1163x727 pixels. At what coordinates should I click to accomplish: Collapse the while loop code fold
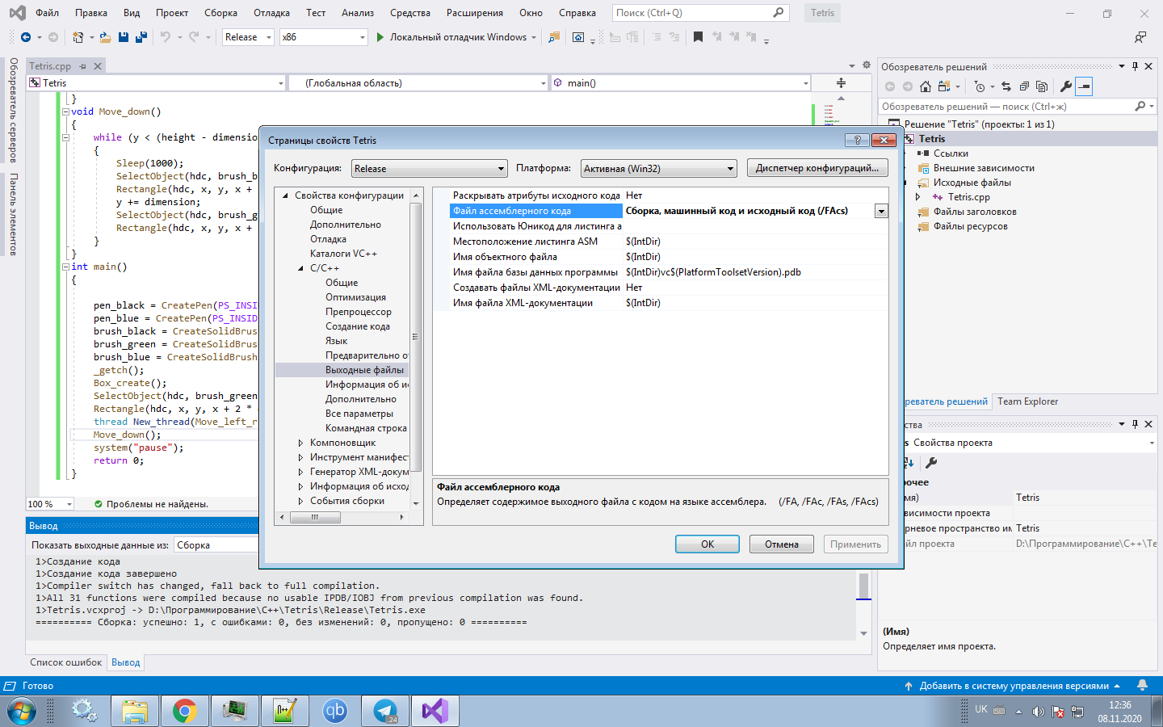66,138
